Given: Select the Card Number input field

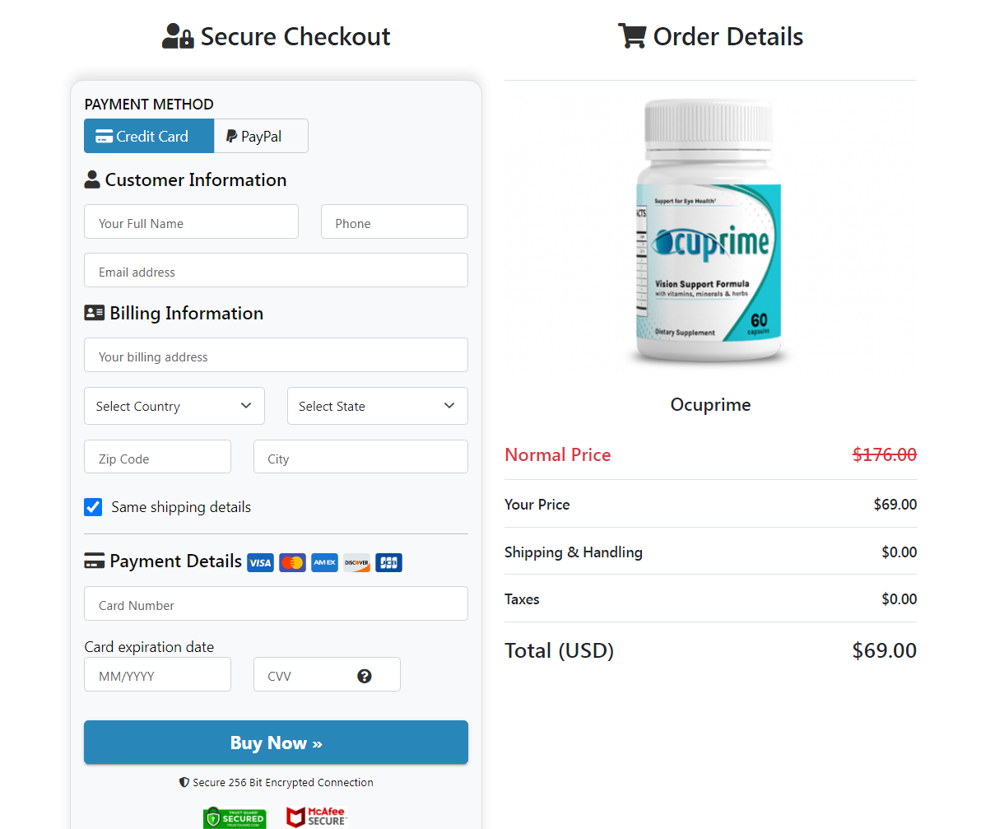Looking at the screenshot, I should click(276, 604).
